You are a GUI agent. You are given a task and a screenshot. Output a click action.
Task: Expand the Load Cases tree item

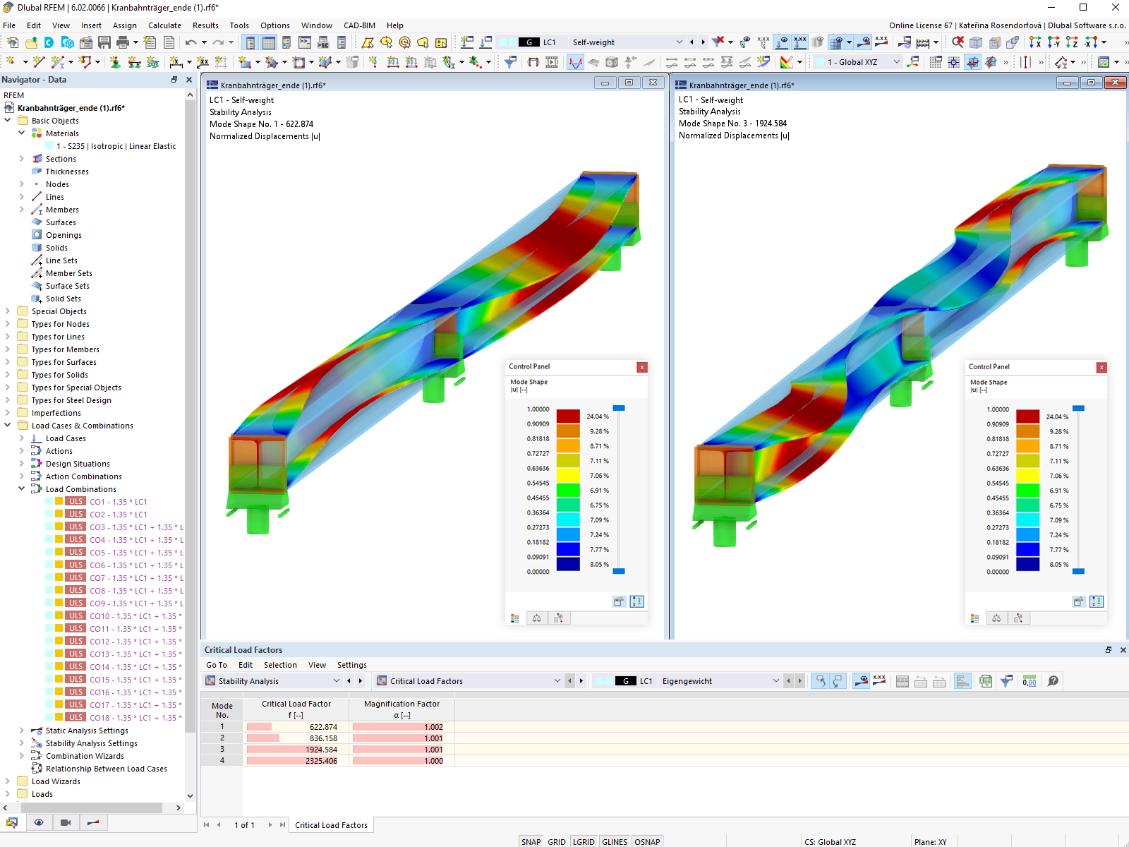coord(22,438)
